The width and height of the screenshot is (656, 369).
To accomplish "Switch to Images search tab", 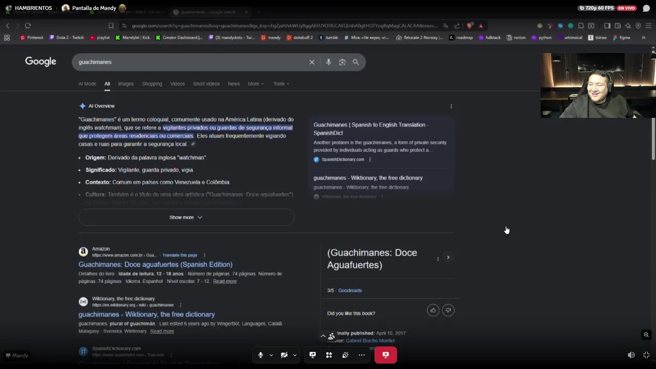I will coord(126,84).
